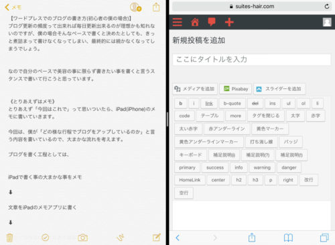Click the info button
The image size is (335, 245).
tap(239, 167)
